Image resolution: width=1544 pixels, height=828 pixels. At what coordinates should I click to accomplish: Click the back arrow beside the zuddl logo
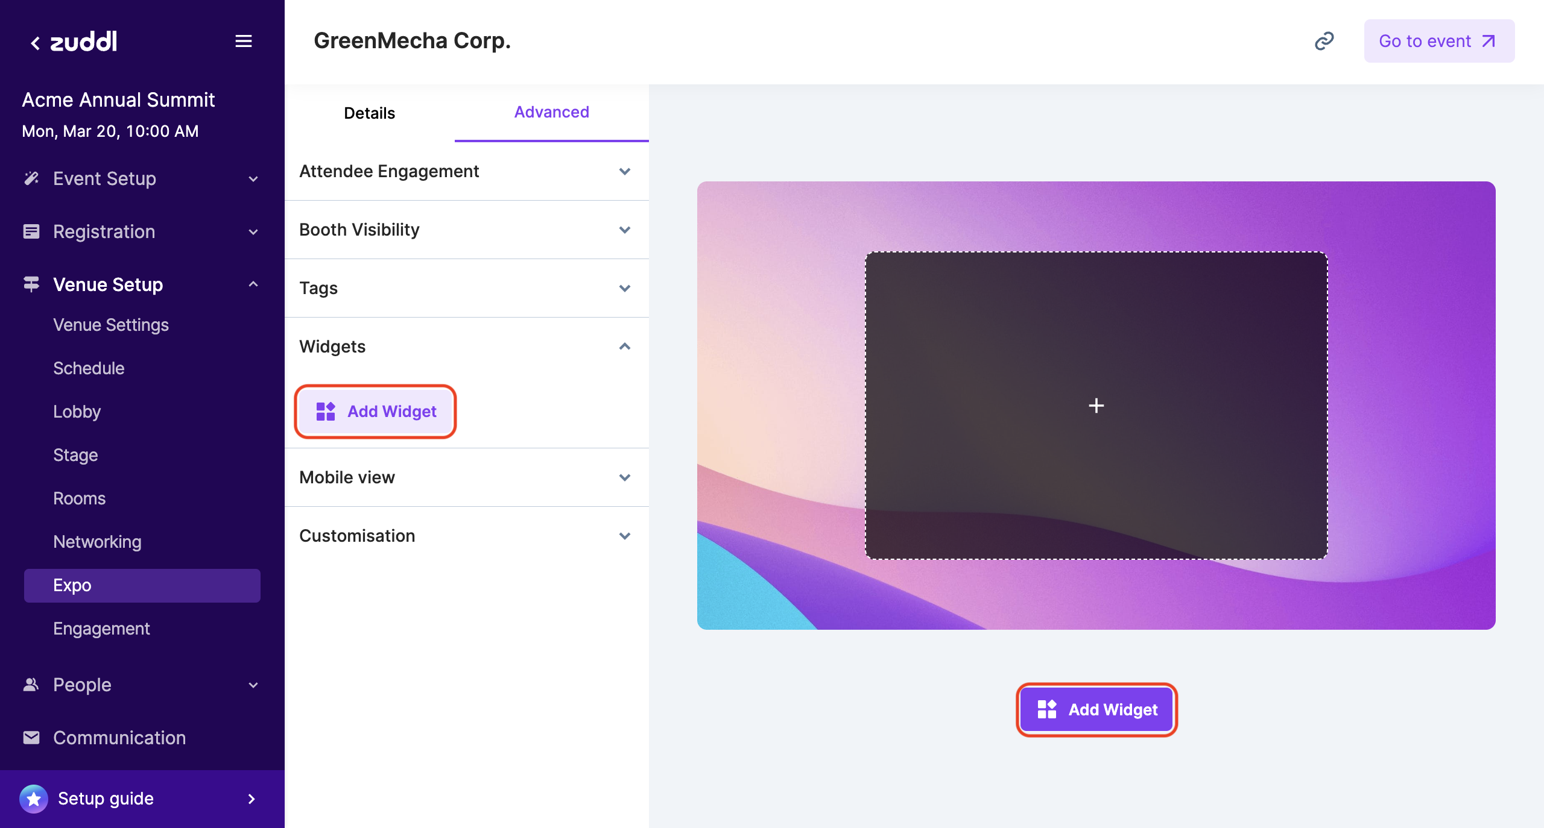coord(35,42)
